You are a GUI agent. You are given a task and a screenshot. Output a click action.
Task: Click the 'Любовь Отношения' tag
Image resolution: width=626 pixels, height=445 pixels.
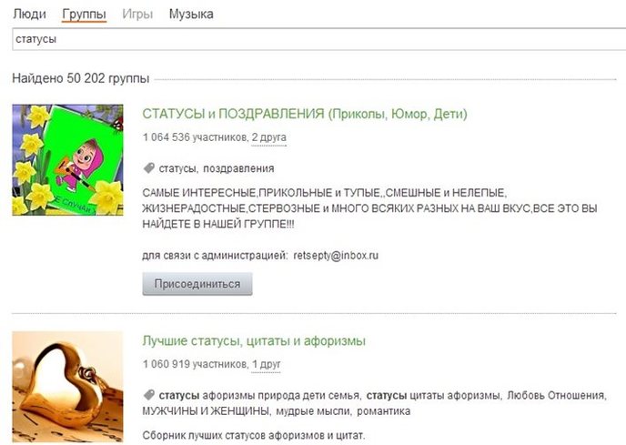pos(556,396)
